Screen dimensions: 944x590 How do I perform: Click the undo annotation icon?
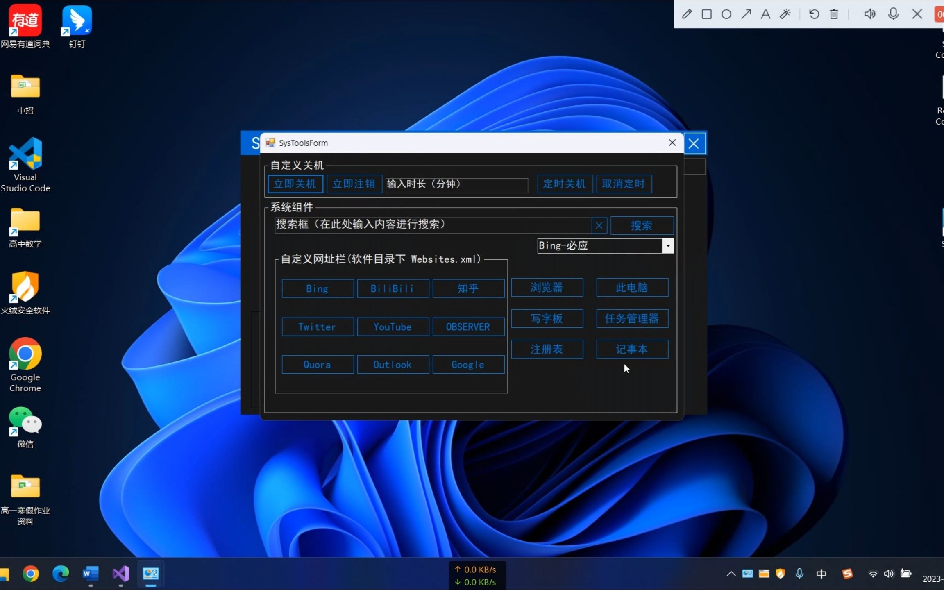click(814, 14)
